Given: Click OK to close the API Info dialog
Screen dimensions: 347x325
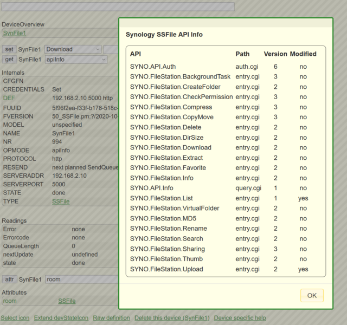Looking at the screenshot, I should pyautogui.click(x=312, y=295).
